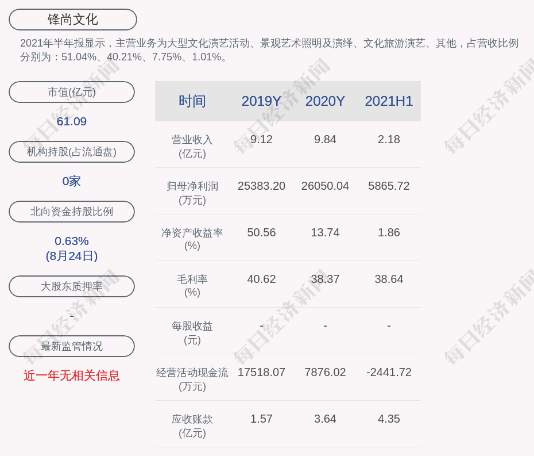Click the 26050.04 net profit value

click(x=325, y=186)
